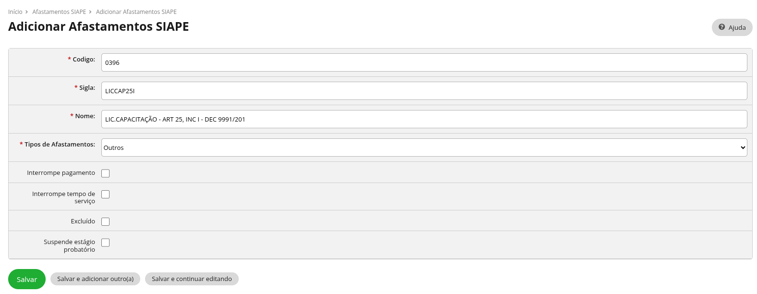Select Salvar e continuar editando
This screenshot has width=757, height=294.
(192, 279)
